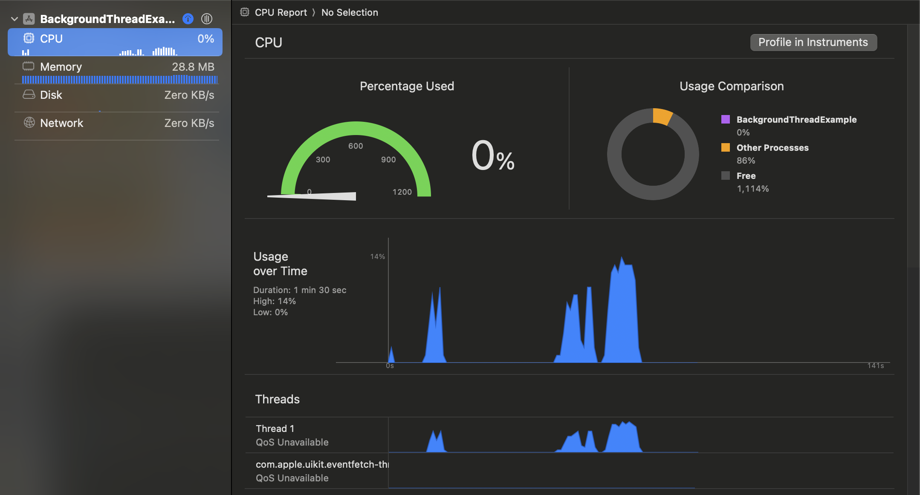Click the blue gauge icon beside BackgroundThreadExample
920x495 pixels.
188,19
